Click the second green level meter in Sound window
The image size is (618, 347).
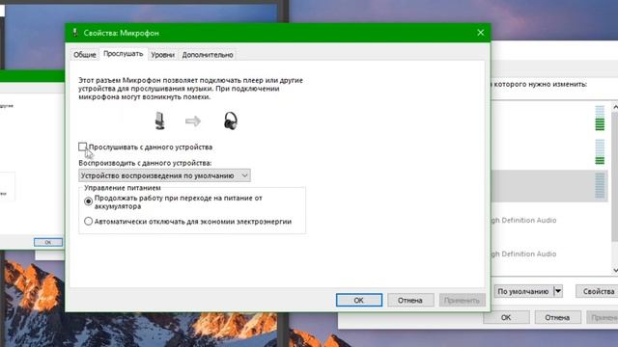coord(600,152)
